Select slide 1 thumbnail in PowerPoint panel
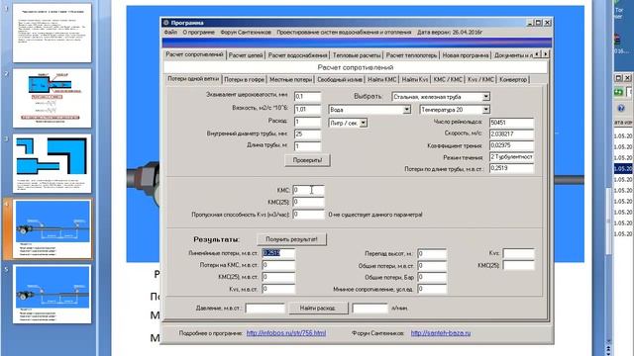Viewport: 634px width, 356px height. 52,33
